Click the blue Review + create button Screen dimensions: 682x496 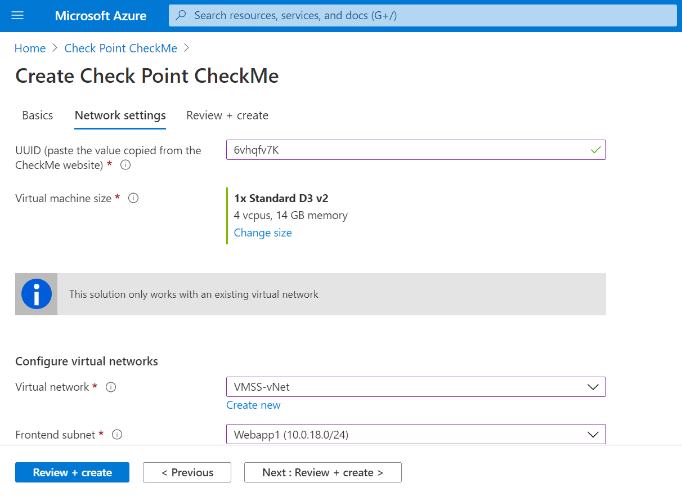point(72,472)
